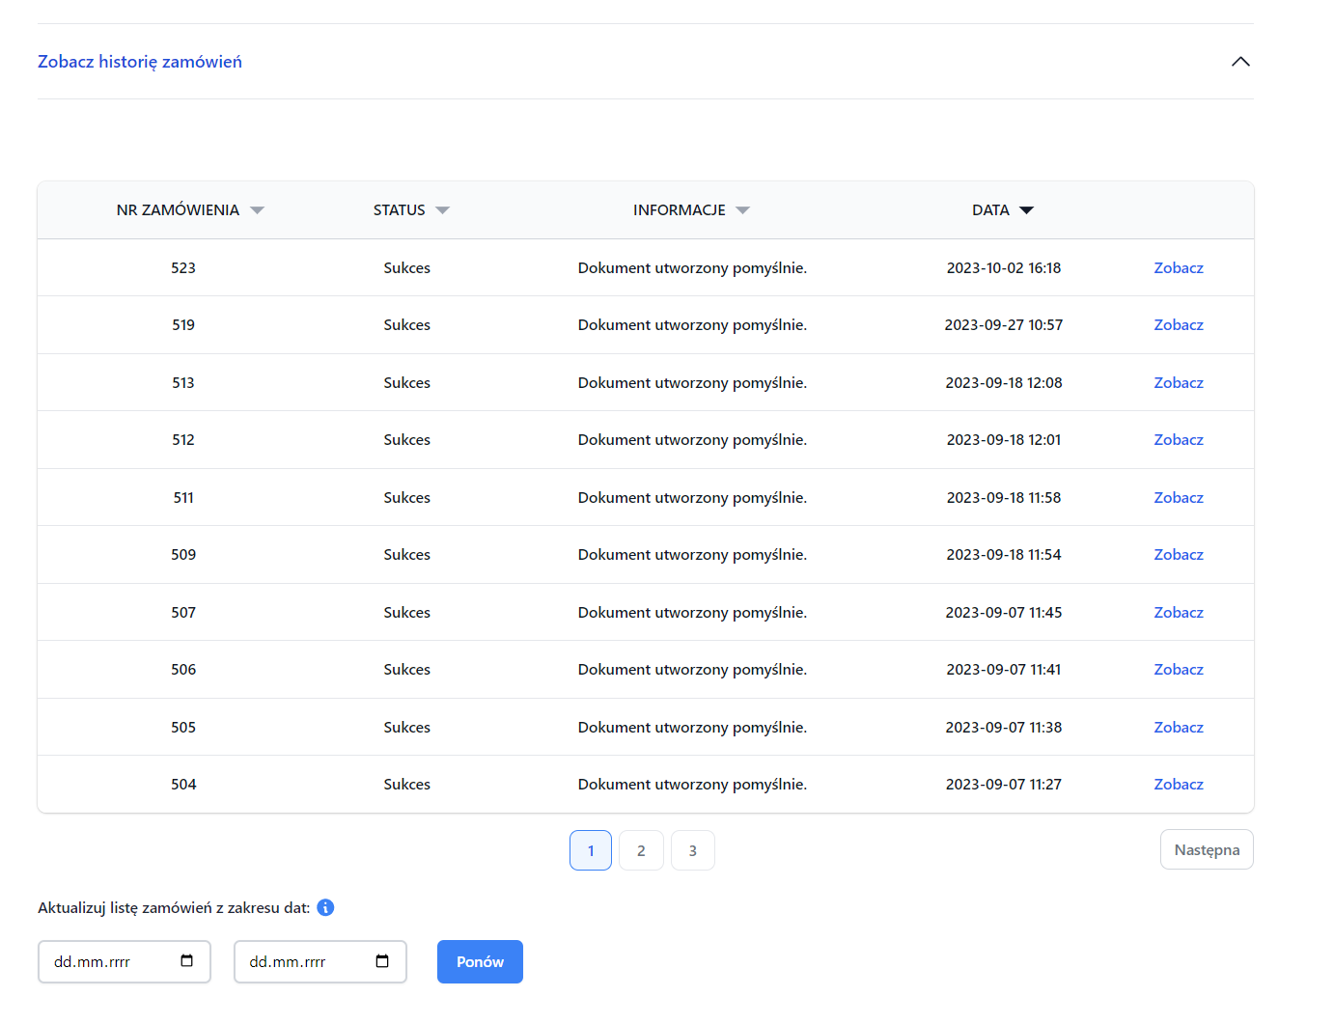Click Sukces status of order 513

point(407,382)
